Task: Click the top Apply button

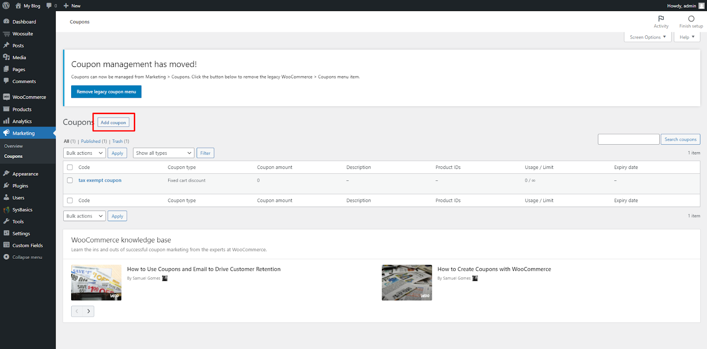Action: (118, 153)
